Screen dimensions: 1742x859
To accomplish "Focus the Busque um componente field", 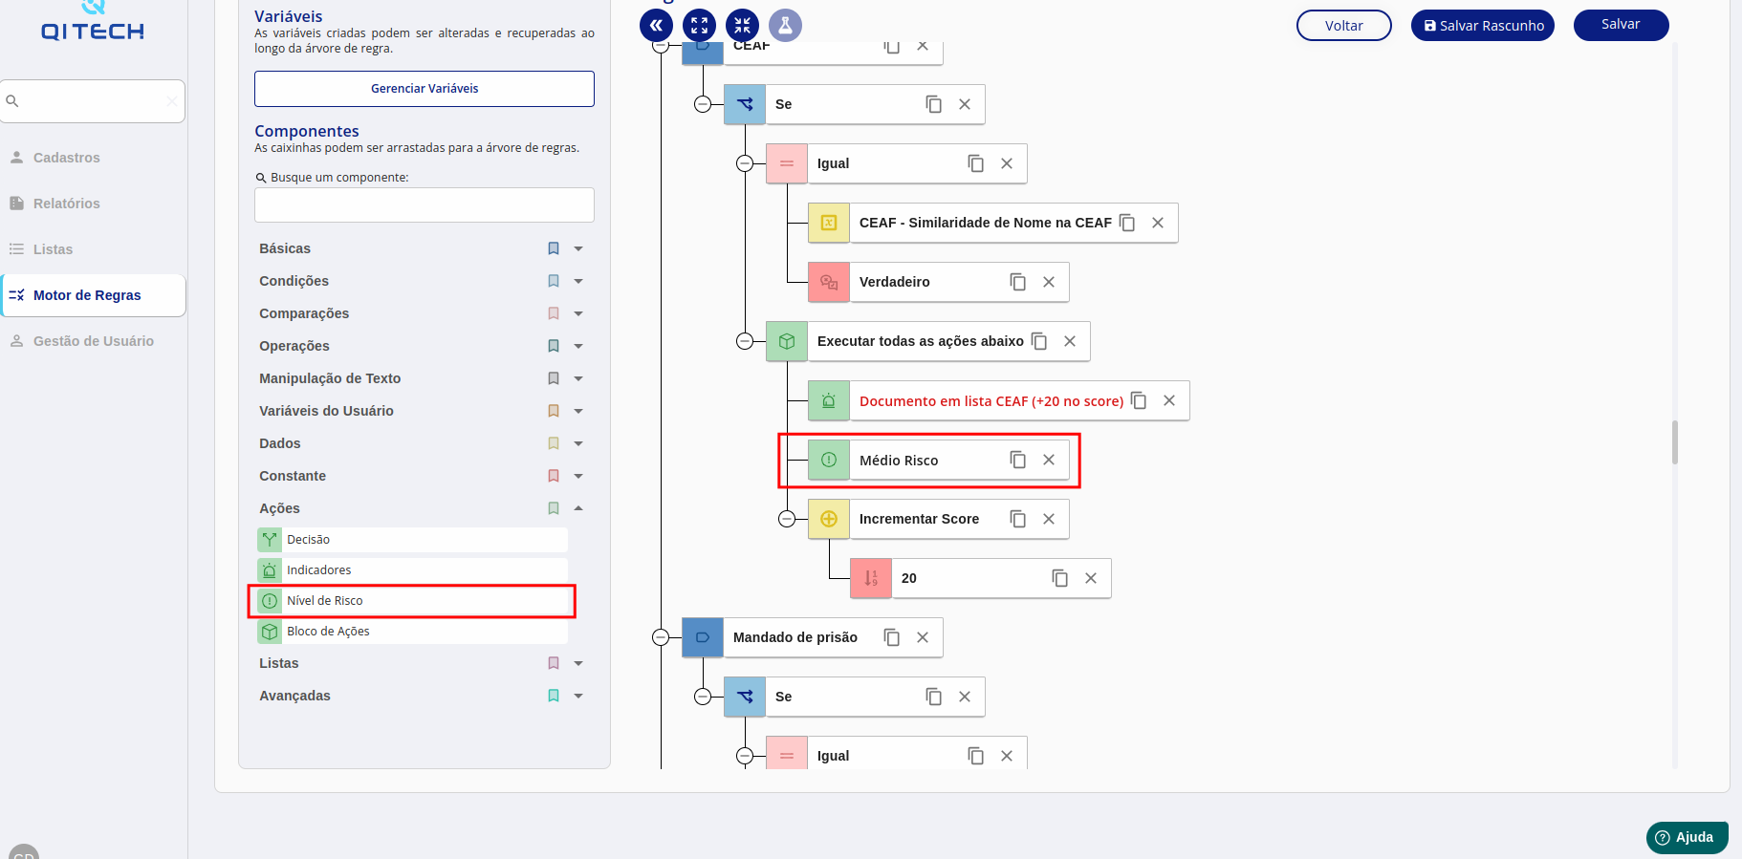I will coord(425,205).
